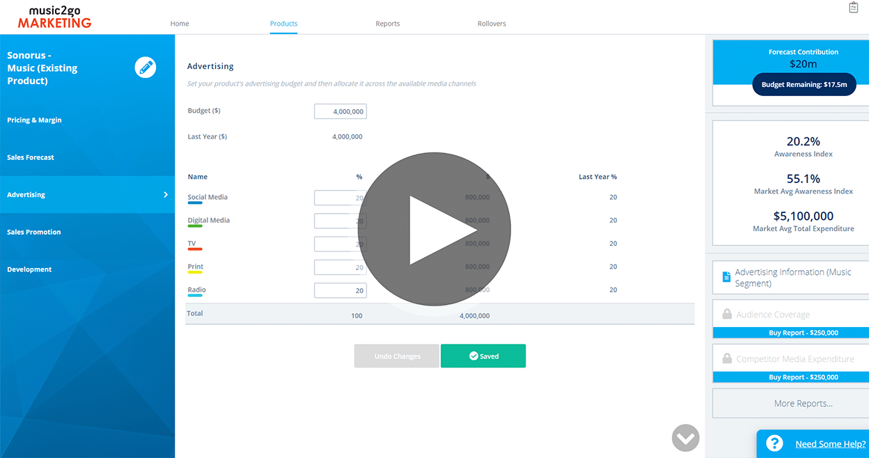Click the Audience Coverage lock icon
This screenshot has width=869, height=458.
tap(726, 314)
